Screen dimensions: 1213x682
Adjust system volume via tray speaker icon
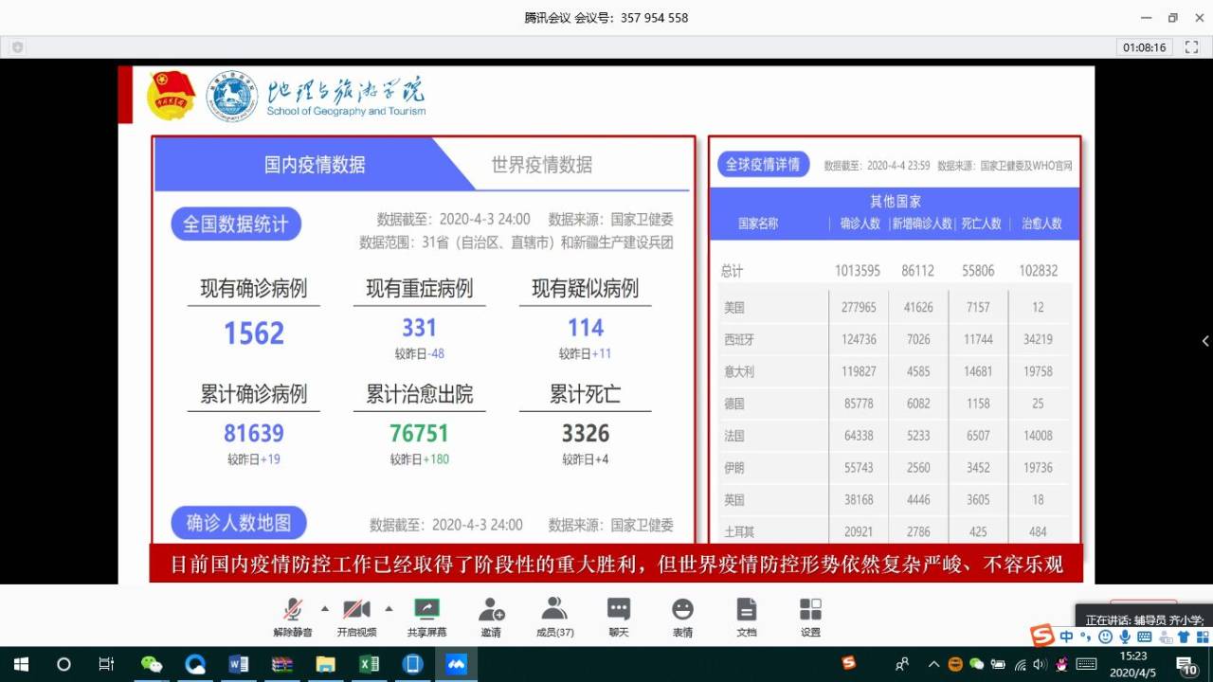click(x=1040, y=664)
